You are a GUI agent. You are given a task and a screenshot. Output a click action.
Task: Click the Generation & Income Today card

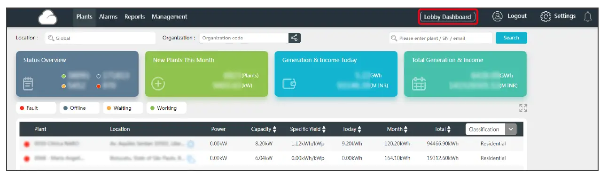pos(336,74)
